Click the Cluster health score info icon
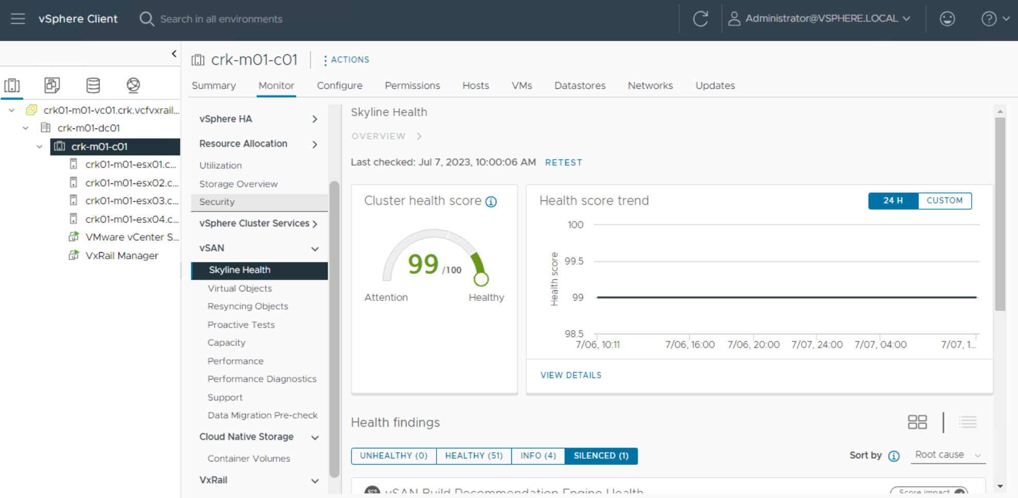This screenshot has width=1018, height=498. (x=491, y=202)
